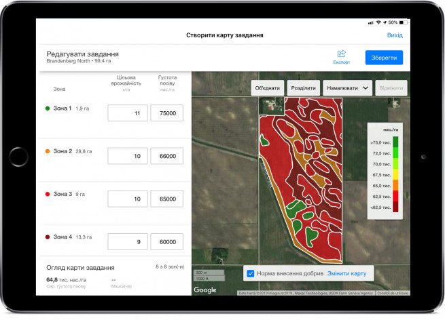Click the Зона 2 label
Viewport: 445px width, 320px height.
[x=63, y=151]
